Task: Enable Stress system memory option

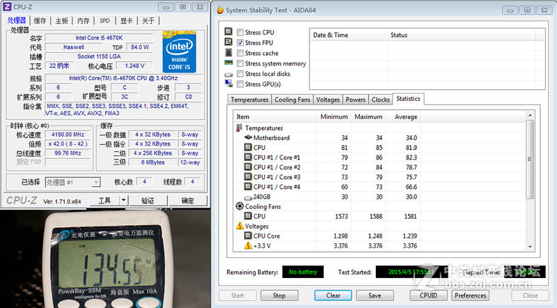Action: click(240, 63)
